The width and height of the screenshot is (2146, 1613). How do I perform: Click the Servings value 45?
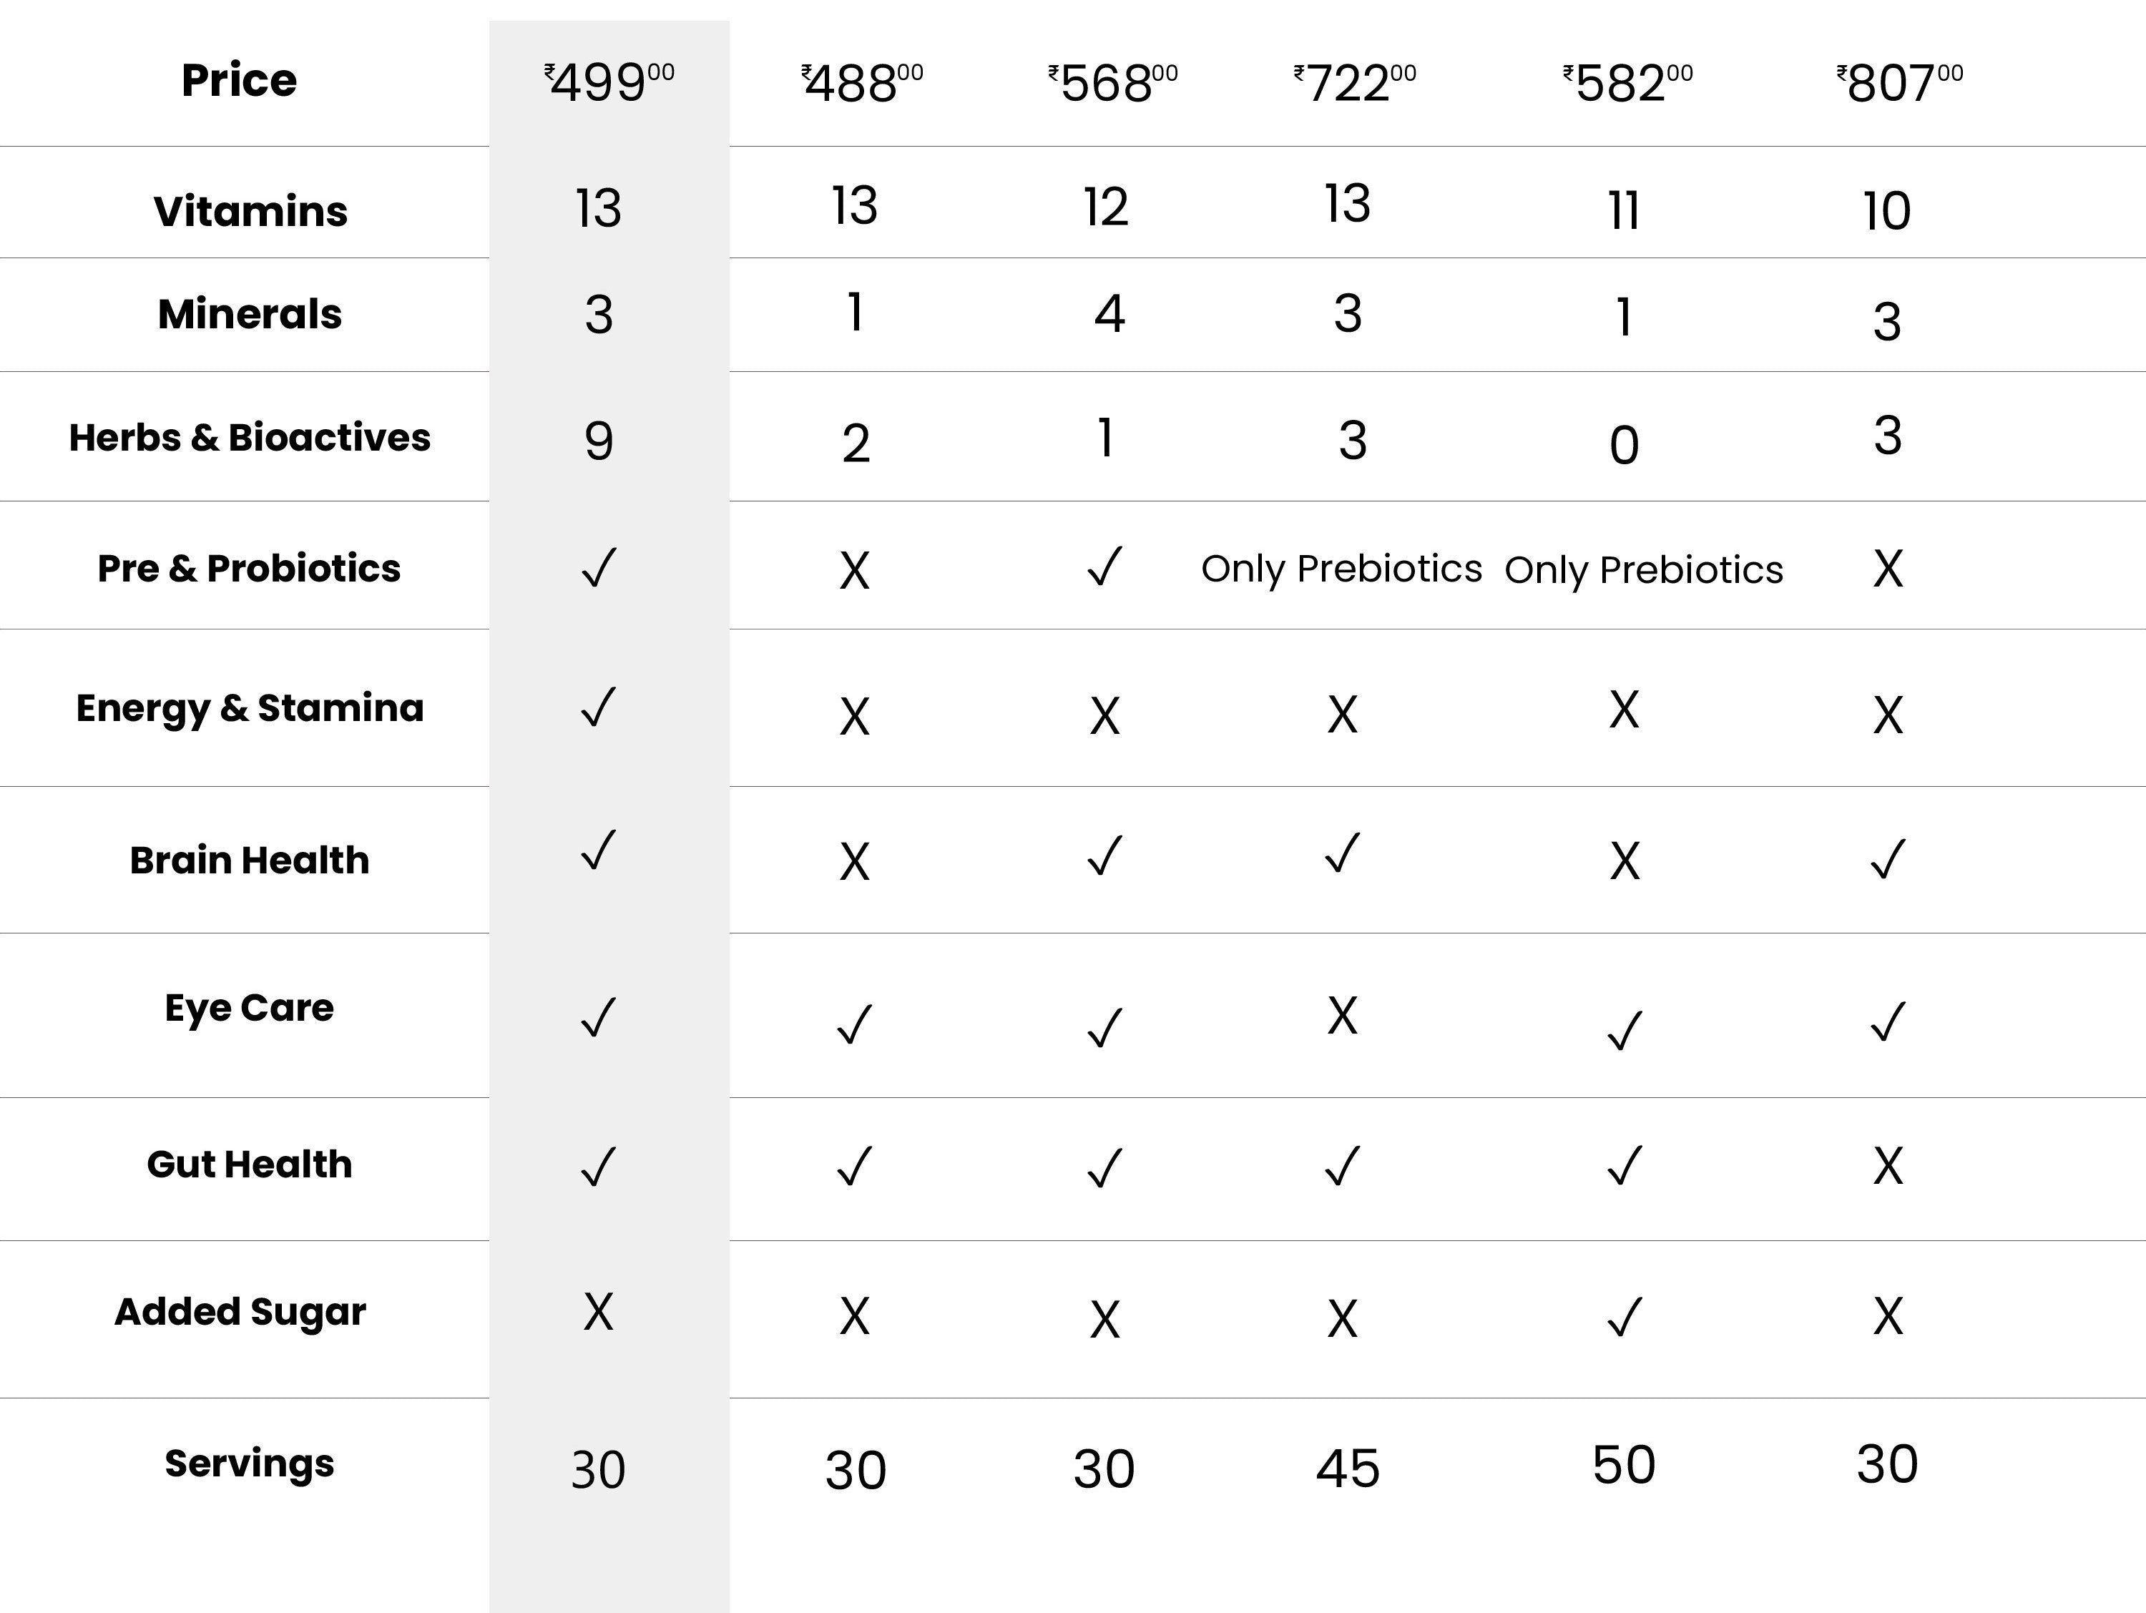click(x=1348, y=1469)
